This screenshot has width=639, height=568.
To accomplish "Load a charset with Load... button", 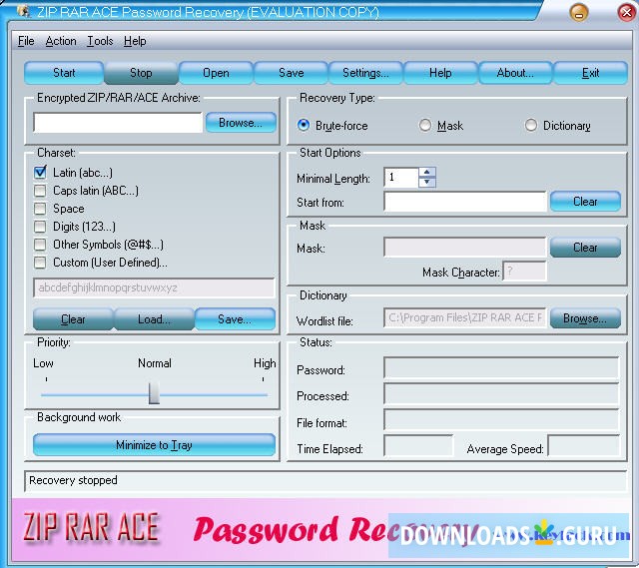I will [x=154, y=319].
